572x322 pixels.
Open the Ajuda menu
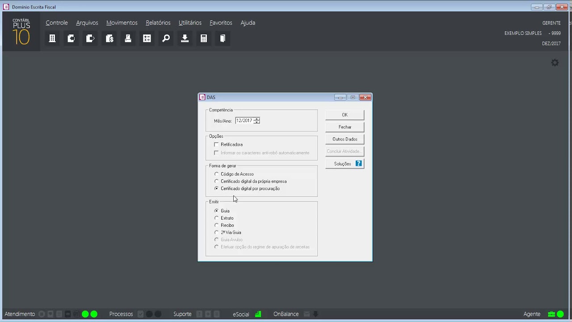248,22
